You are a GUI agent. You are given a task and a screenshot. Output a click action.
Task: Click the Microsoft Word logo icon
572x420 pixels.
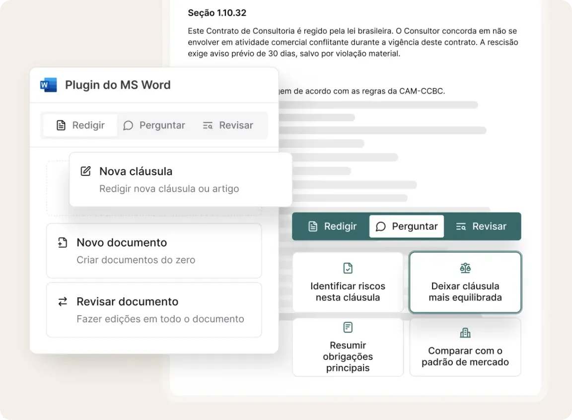[x=48, y=85]
